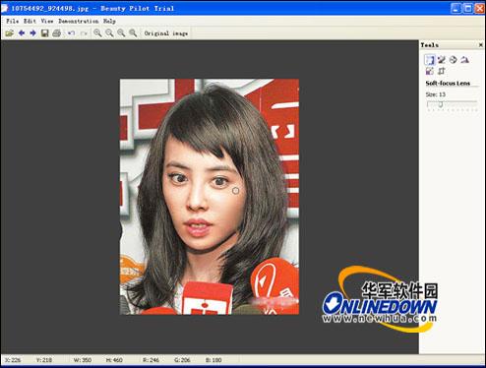
Task: Save image using floppy disk icon
Action: coord(45,33)
